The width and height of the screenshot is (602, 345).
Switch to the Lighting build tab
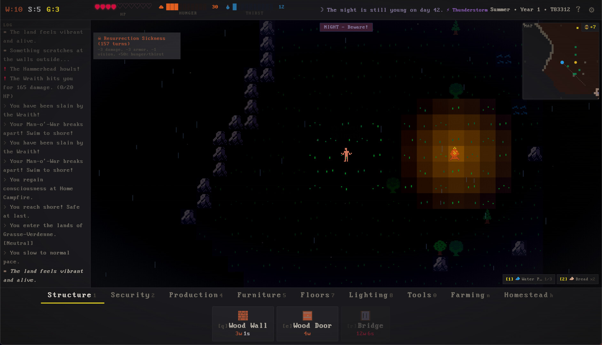(x=368, y=295)
